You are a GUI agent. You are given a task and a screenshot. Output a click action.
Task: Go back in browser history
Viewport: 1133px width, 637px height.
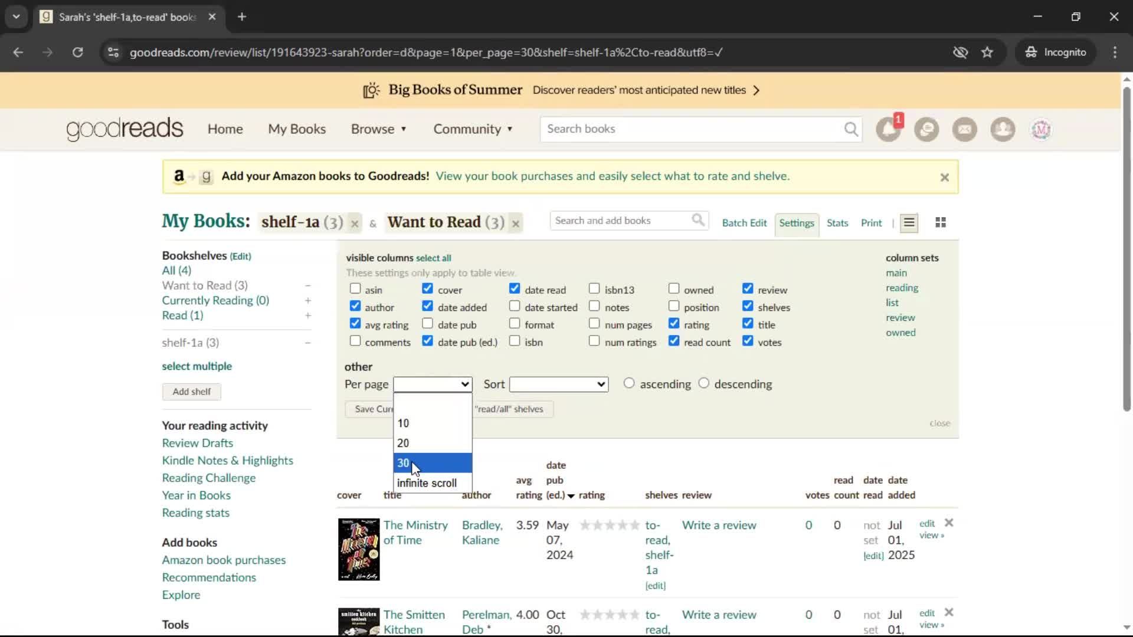pos(18,52)
